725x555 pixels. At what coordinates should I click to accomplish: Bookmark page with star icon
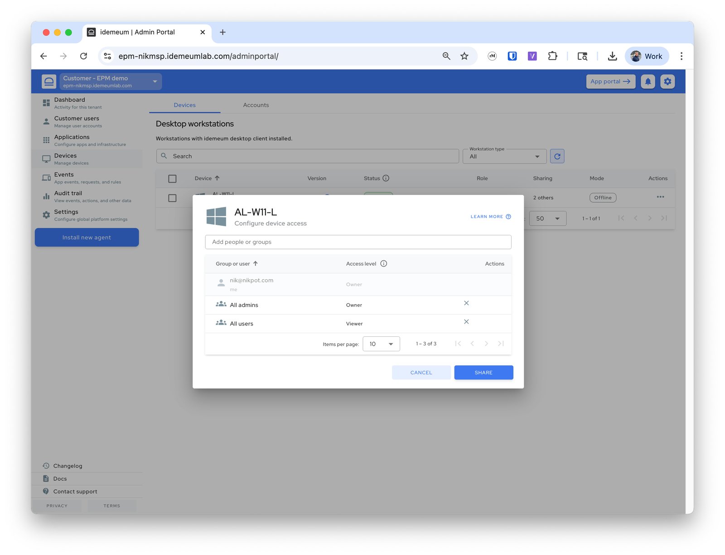464,56
